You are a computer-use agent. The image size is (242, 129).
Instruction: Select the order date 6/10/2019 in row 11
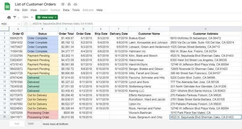click(83, 78)
